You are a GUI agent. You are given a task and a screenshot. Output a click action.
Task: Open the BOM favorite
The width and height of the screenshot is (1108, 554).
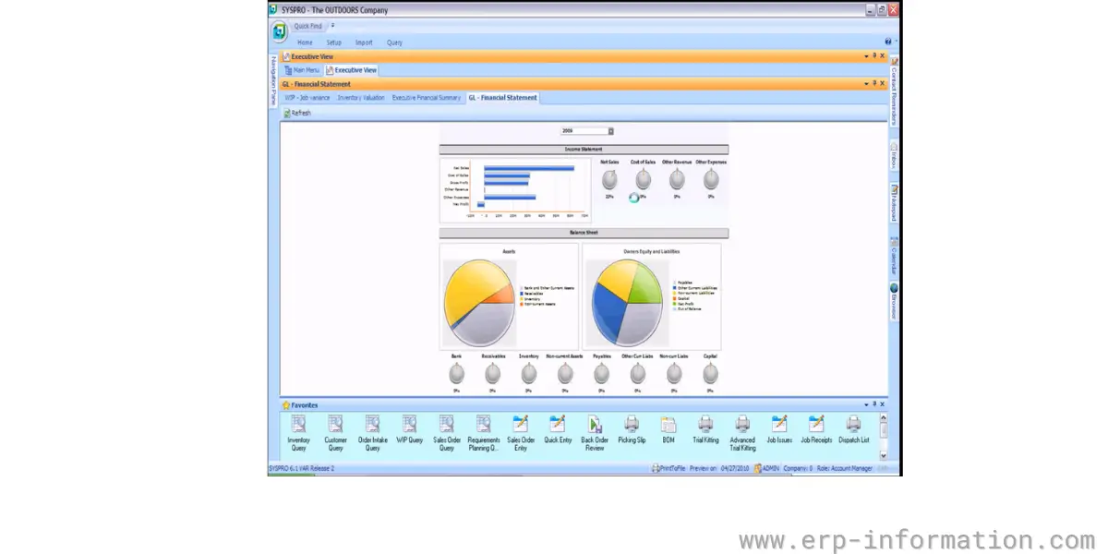(x=668, y=428)
